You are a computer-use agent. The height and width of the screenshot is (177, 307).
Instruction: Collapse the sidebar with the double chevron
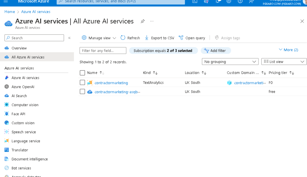pos(69,38)
